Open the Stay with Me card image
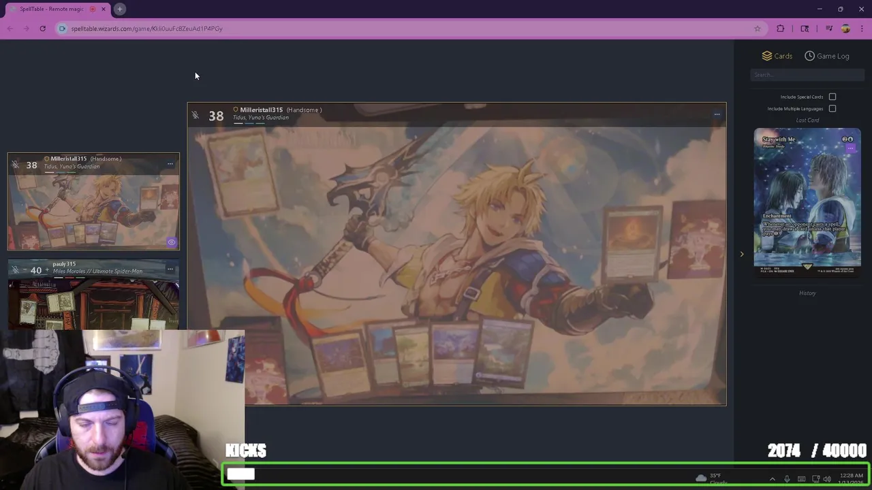The width and height of the screenshot is (872, 490). [807, 201]
